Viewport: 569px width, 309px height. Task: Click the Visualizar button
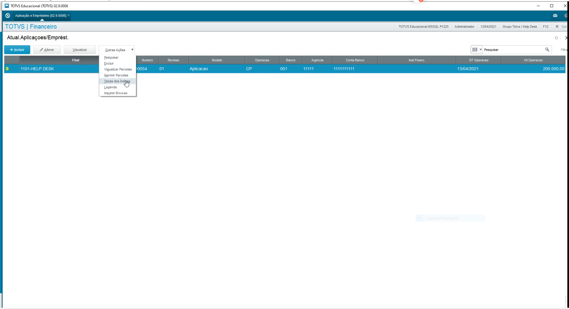pos(80,50)
